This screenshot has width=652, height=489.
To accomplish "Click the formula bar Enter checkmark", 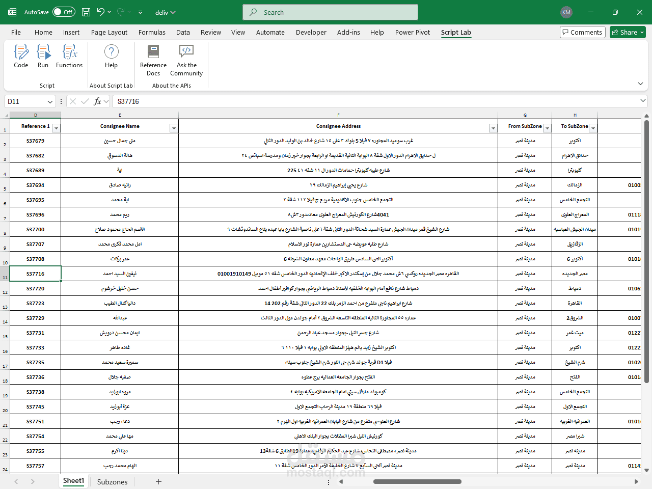I will tap(85, 101).
